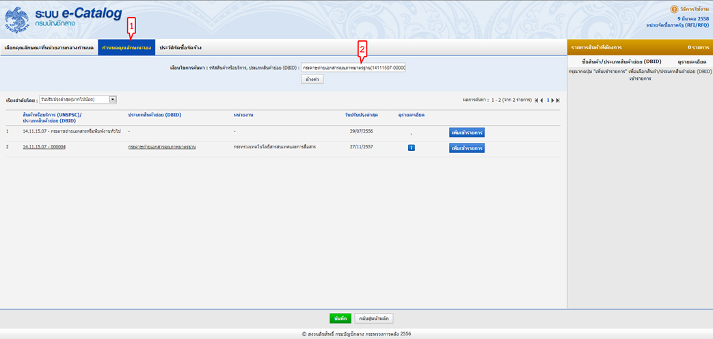
Task: Open the 14.11.15.07 - 000004 code link
Action: tap(44, 147)
